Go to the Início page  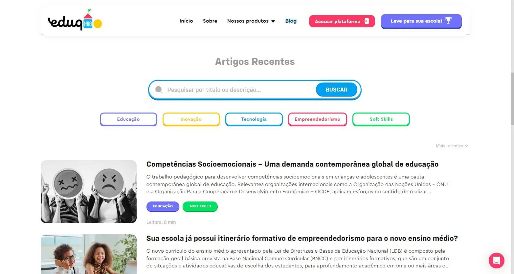click(x=186, y=21)
